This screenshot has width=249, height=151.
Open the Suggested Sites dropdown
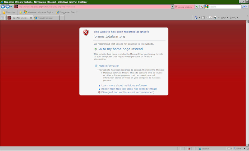[67, 12]
